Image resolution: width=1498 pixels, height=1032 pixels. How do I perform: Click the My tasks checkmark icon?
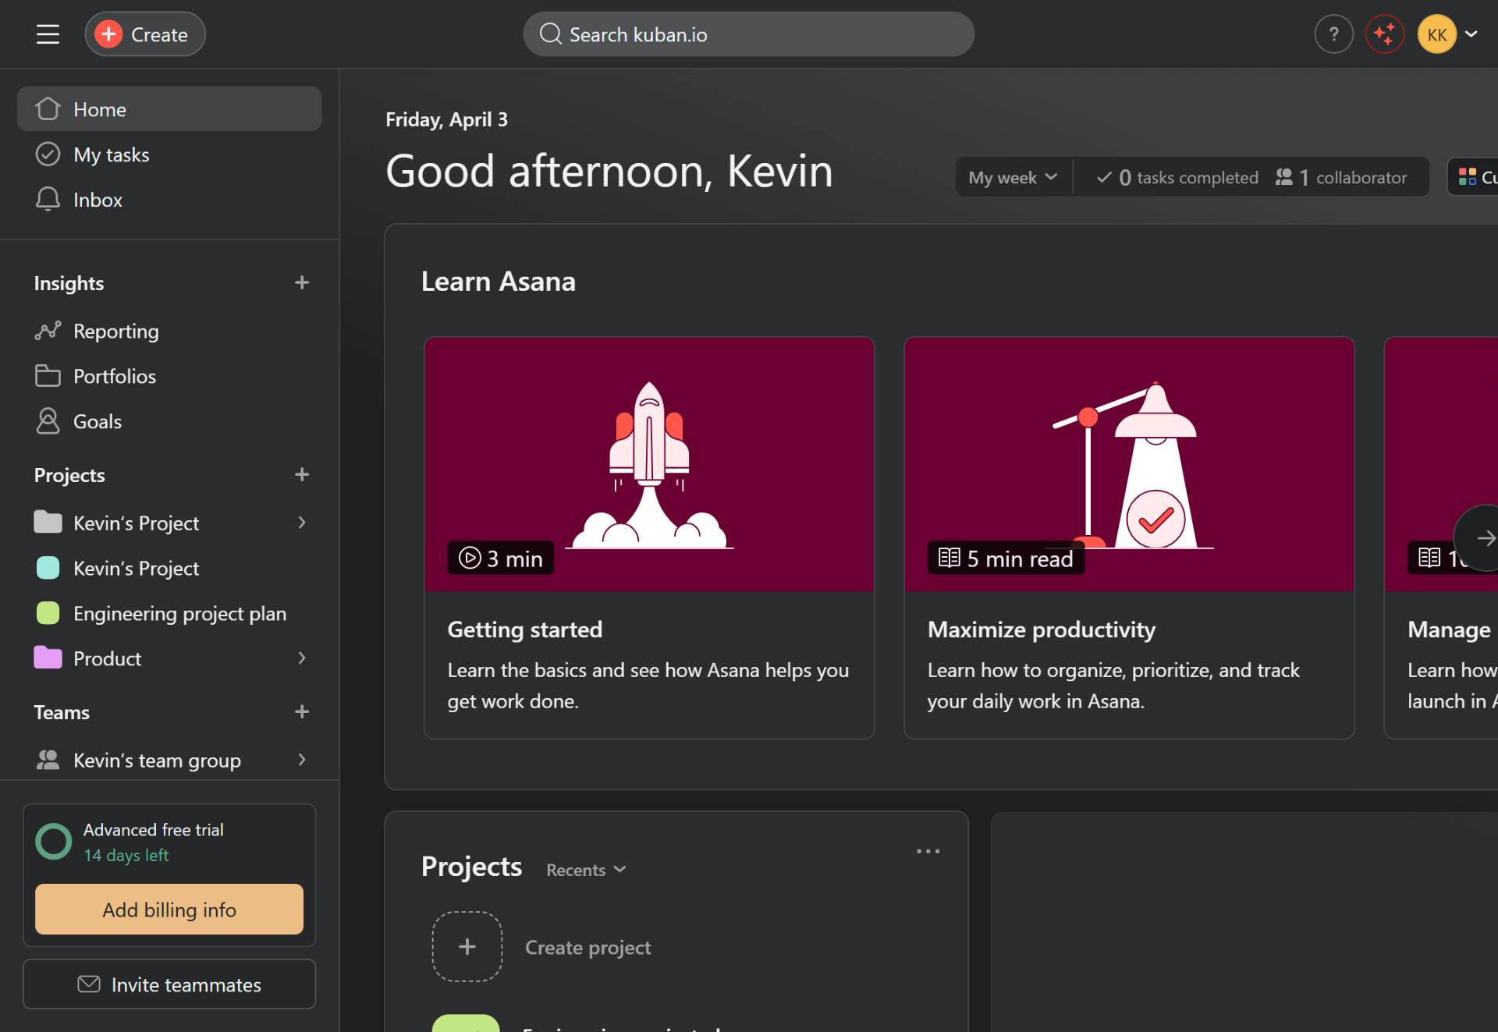[48, 154]
